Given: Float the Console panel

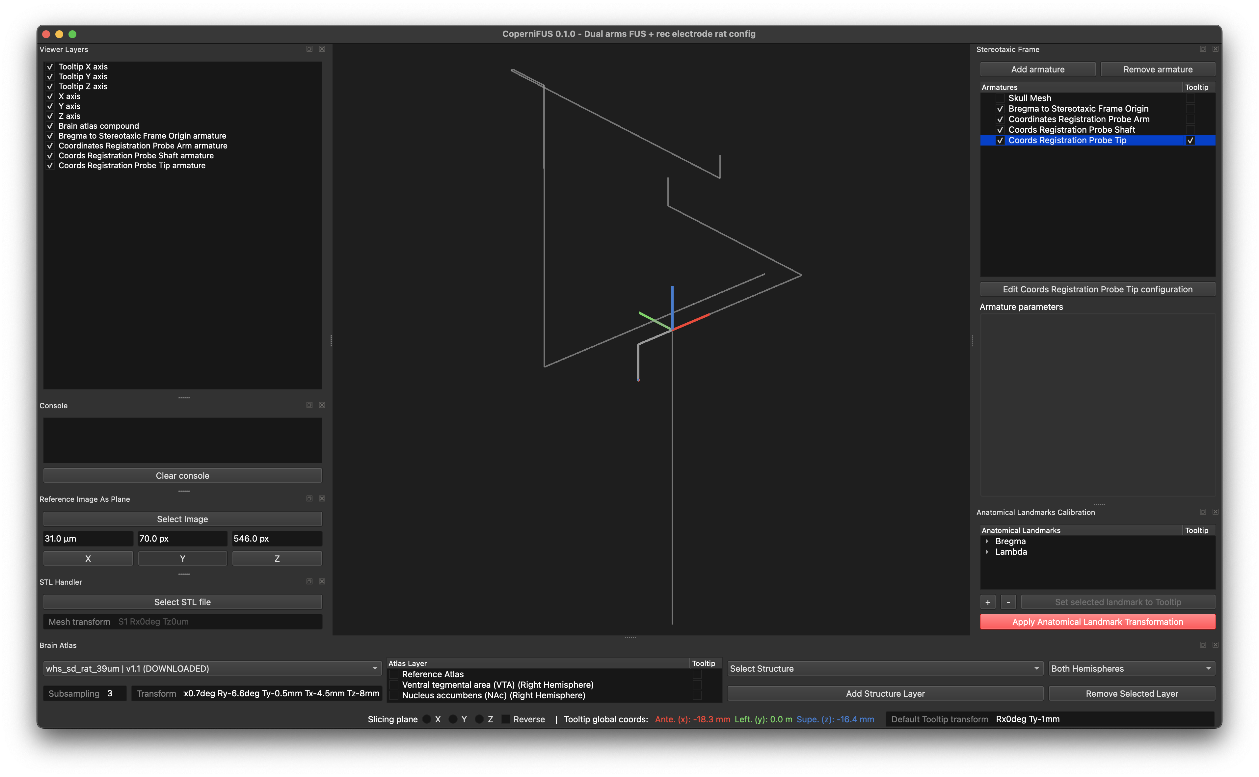Looking at the screenshot, I should (309, 405).
